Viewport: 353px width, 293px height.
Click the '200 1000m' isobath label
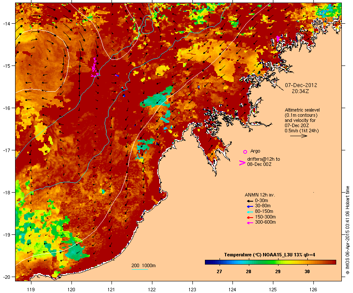point(143,265)
